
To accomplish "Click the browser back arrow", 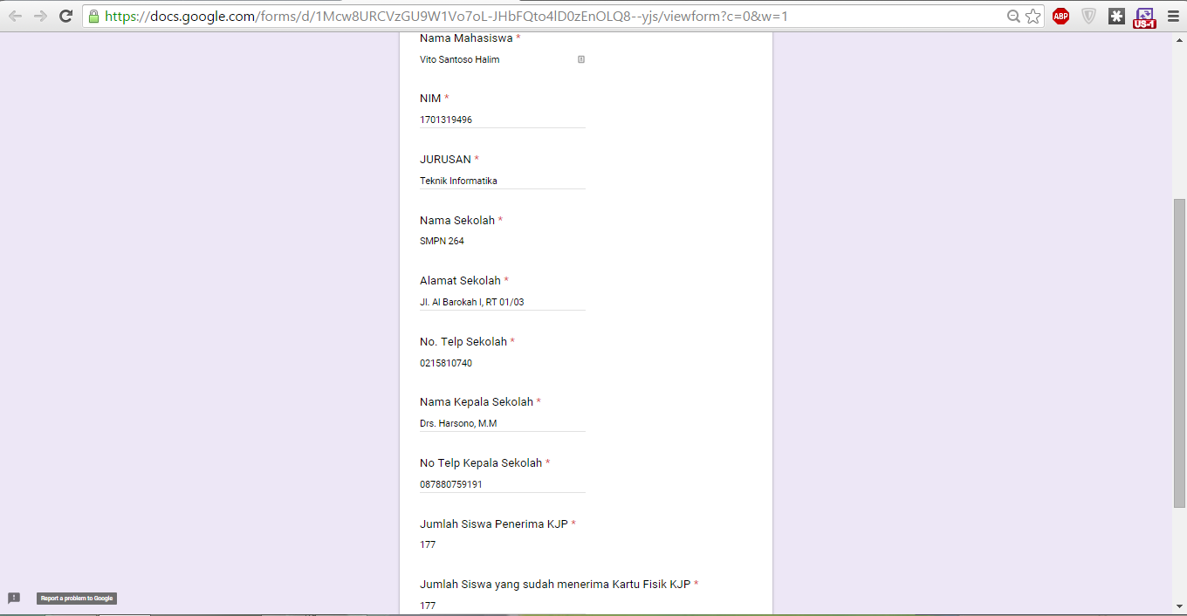I will [x=16, y=17].
